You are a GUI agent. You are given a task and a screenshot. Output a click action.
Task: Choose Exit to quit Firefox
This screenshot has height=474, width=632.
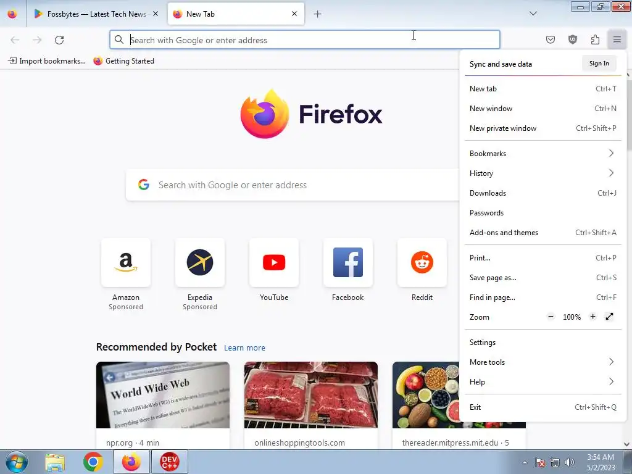(543, 407)
